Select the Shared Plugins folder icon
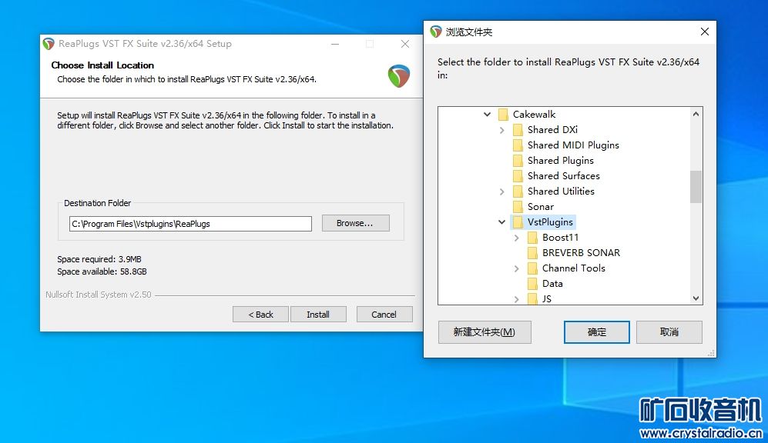 pyautogui.click(x=518, y=161)
